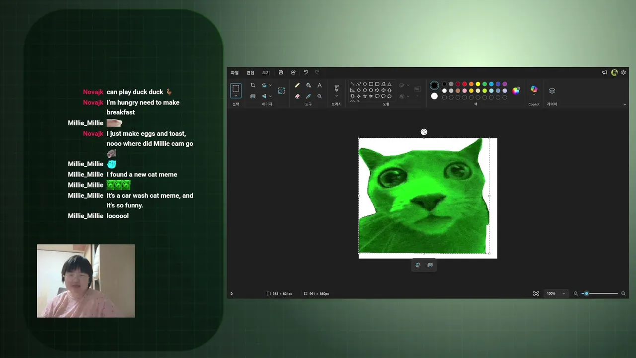Open the 보기 menu
Screen dimensions: 636x358
pyautogui.click(x=266, y=73)
